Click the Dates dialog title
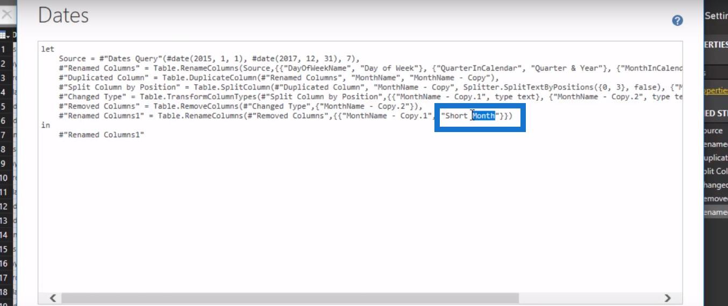728x306 pixels. (63, 15)
